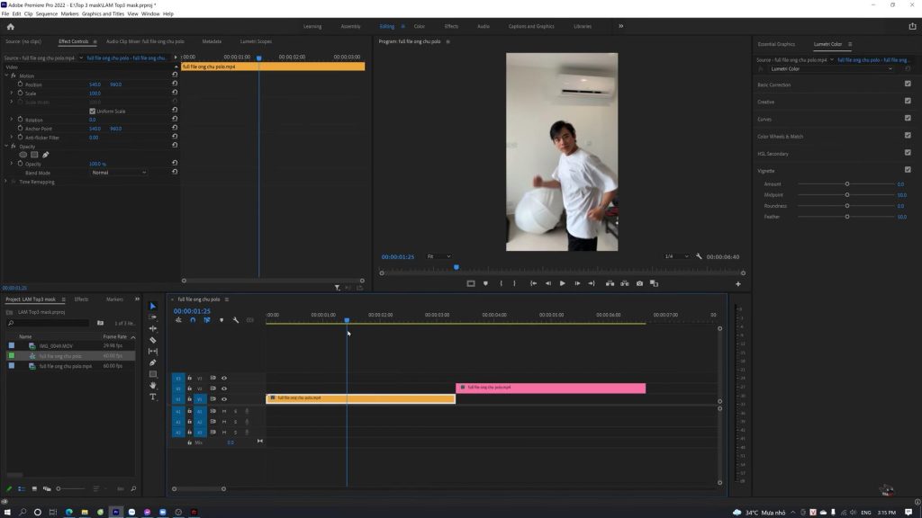
Task: Click the Export Frame camera icon
Action: 639,283
